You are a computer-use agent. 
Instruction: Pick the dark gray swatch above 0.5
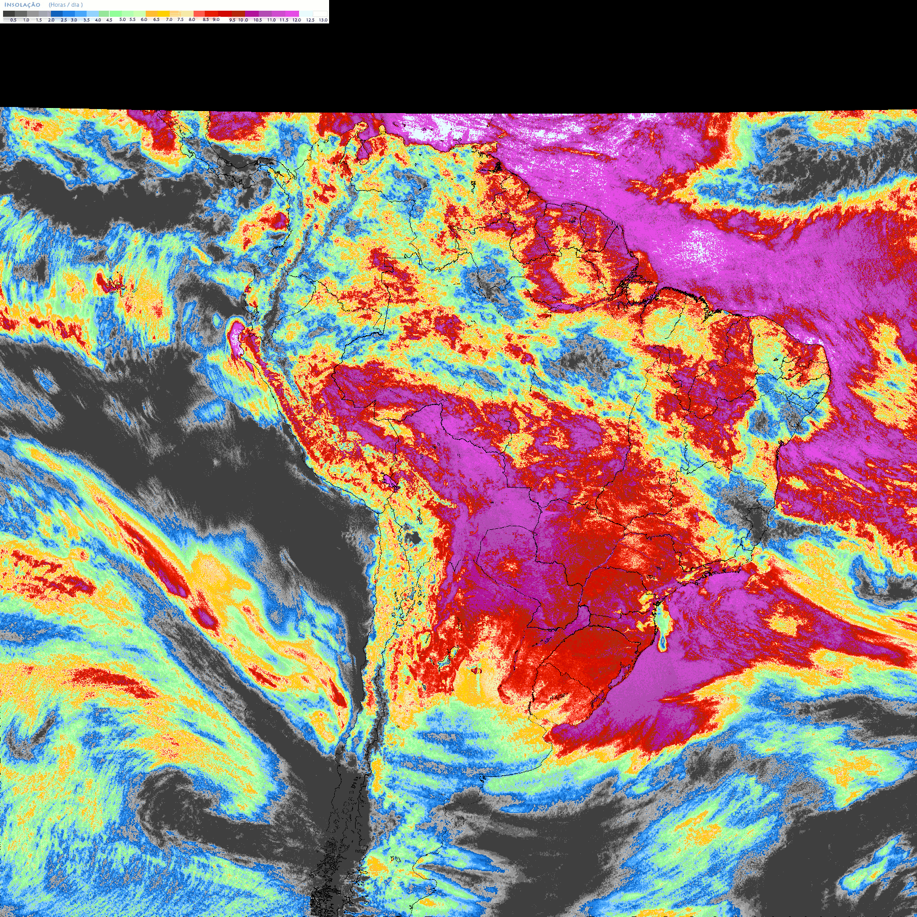(9, 14)
